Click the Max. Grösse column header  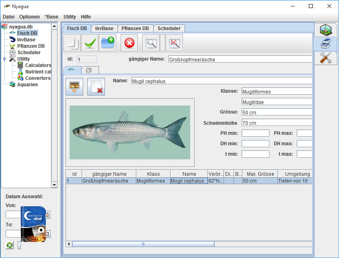260,174
